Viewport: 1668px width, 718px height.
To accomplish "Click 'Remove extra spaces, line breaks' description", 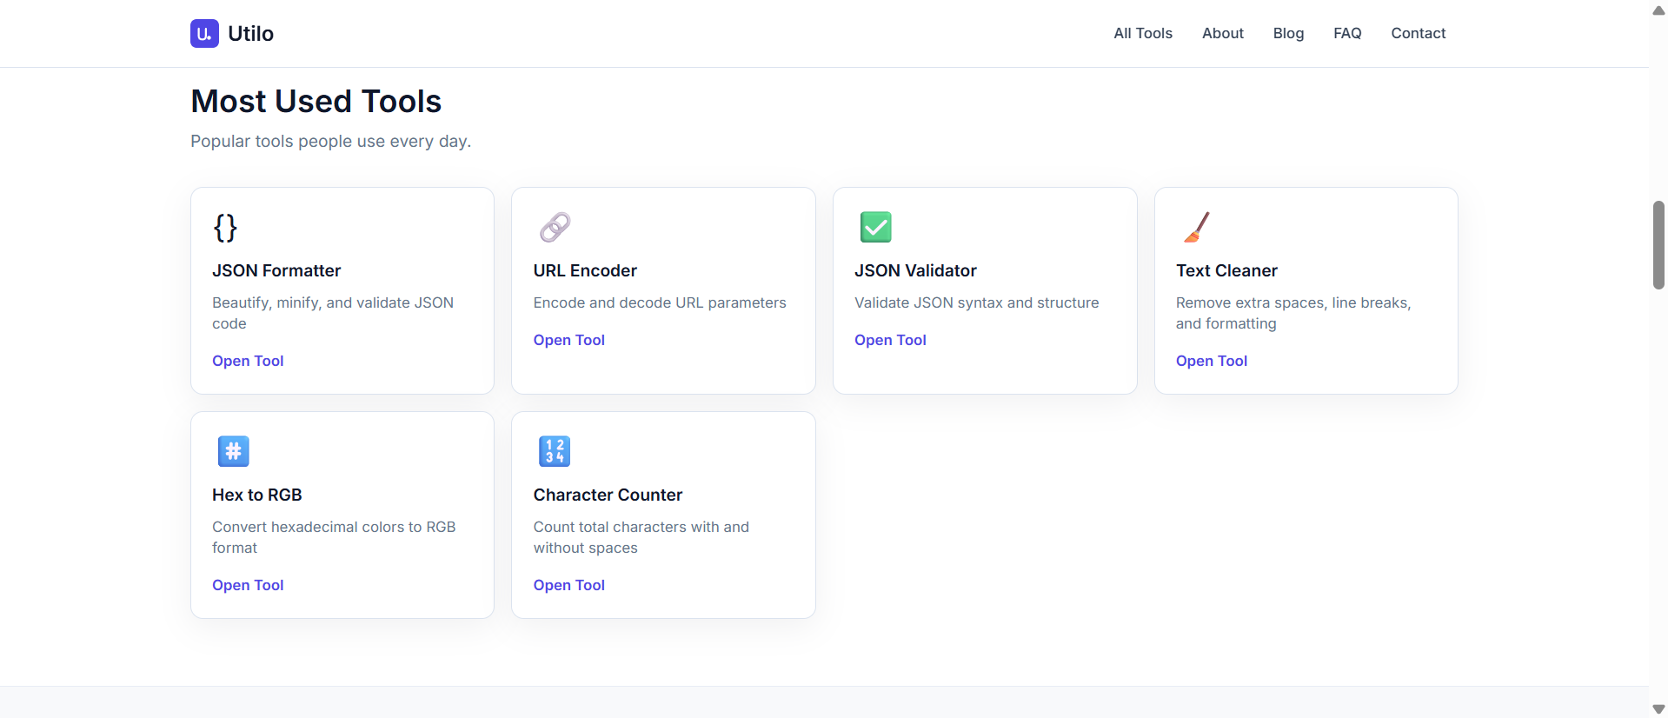I will coord(1293,313).
